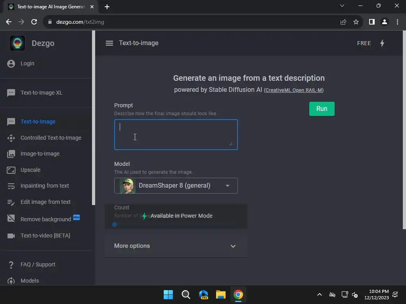Viewport: 406px width, 304px height.
Task: Click the Edit image from text icon
Action: [11, 202]
